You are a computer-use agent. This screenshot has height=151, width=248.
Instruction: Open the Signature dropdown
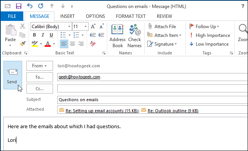pyautogui.click(x=162, y=44)
